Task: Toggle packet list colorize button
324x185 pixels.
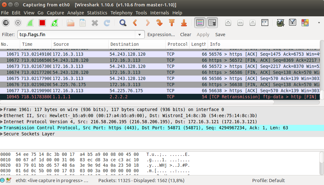Action: point(200,23)
